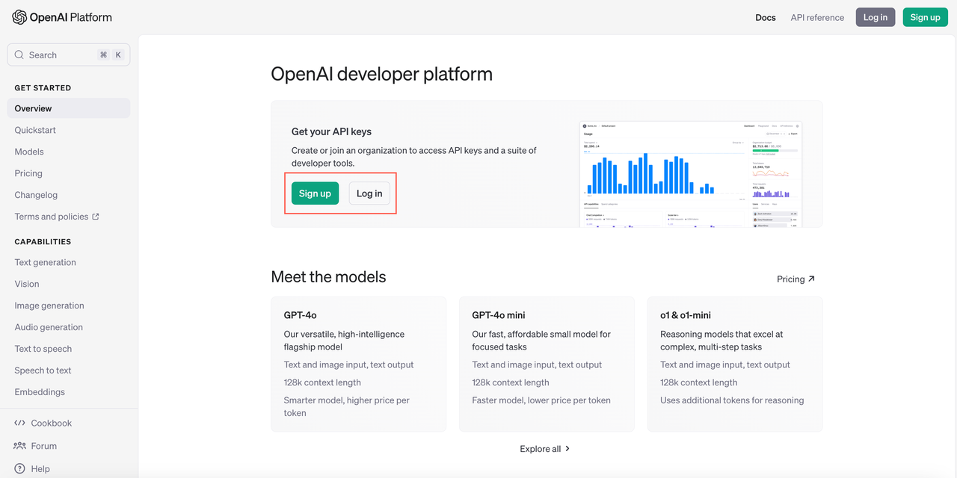Open the GPT-4o model card
Image resolution: width=957 pixels, height=478 pixels.
[x=359, y=364]
